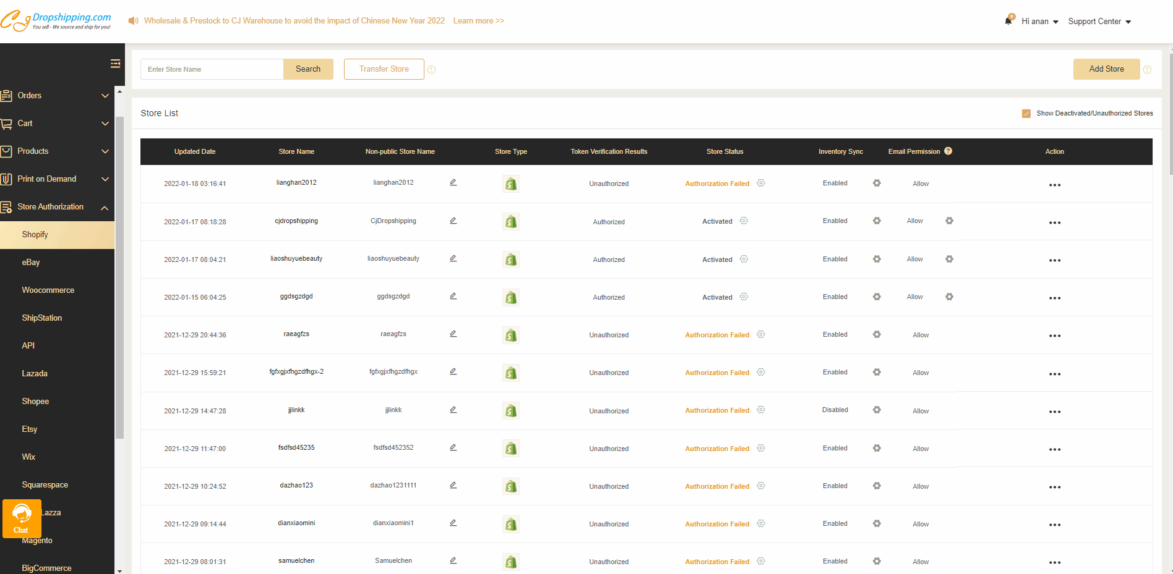
Task: Open store status settings for ggdsgzdgd Activated row
Action: [744, 297]
